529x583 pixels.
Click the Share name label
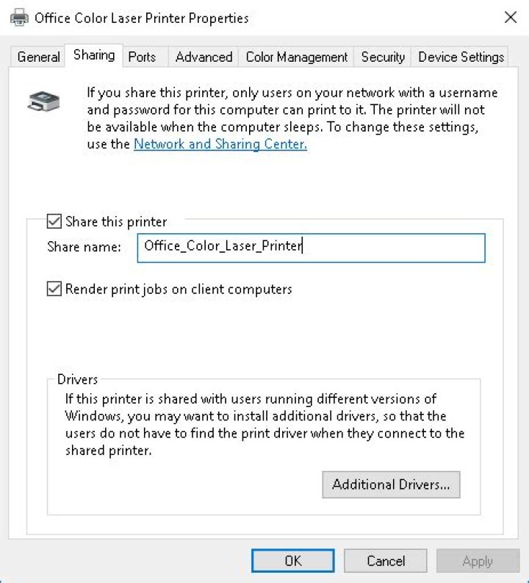84,247
